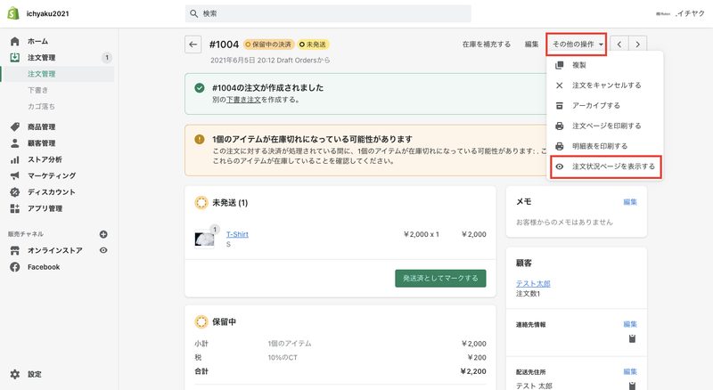Screen dimensions: 713x390
Task: Click the 販売チャネル section label
Action: (26, 234)
